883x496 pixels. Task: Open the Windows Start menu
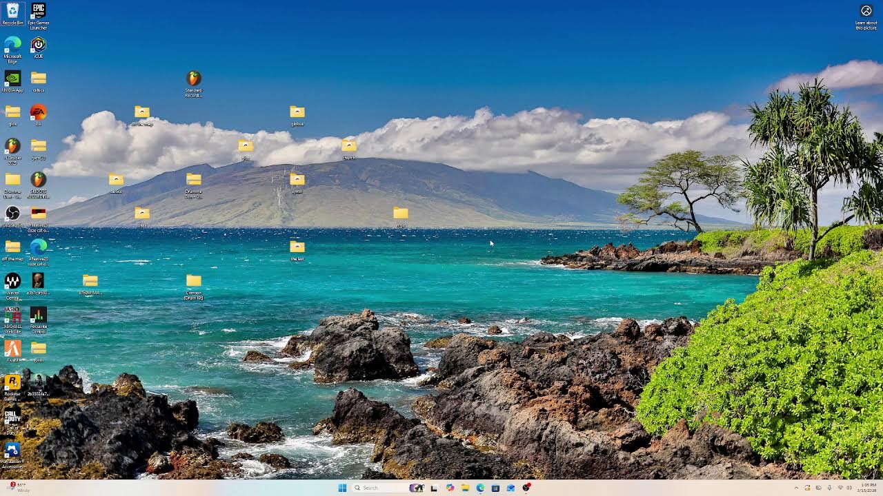342,488
